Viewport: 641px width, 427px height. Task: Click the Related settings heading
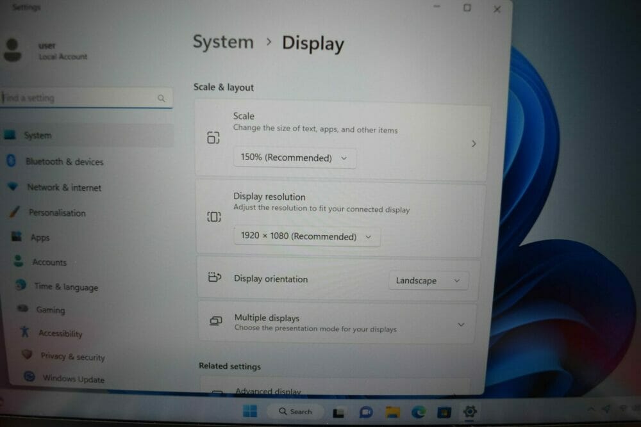[229, 366]
